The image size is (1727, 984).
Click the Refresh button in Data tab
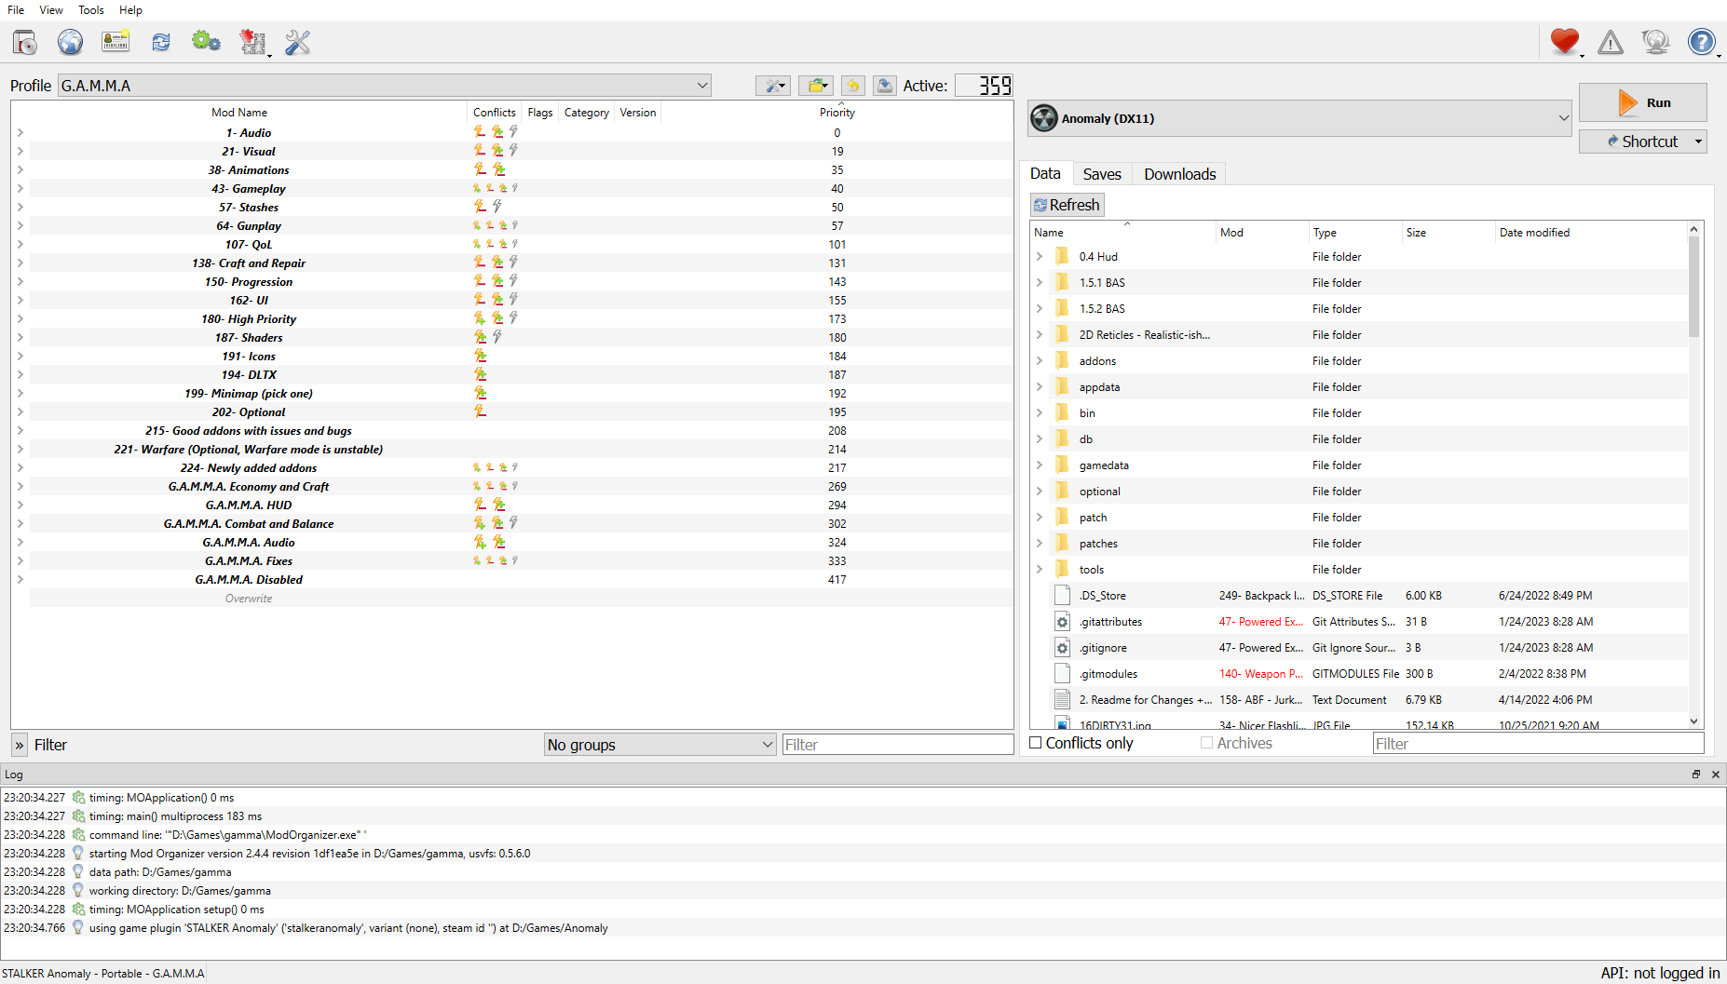[1067, 205]
